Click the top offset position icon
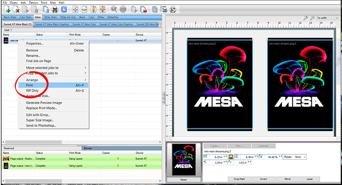The image size is (342, 185). (230, 162)
